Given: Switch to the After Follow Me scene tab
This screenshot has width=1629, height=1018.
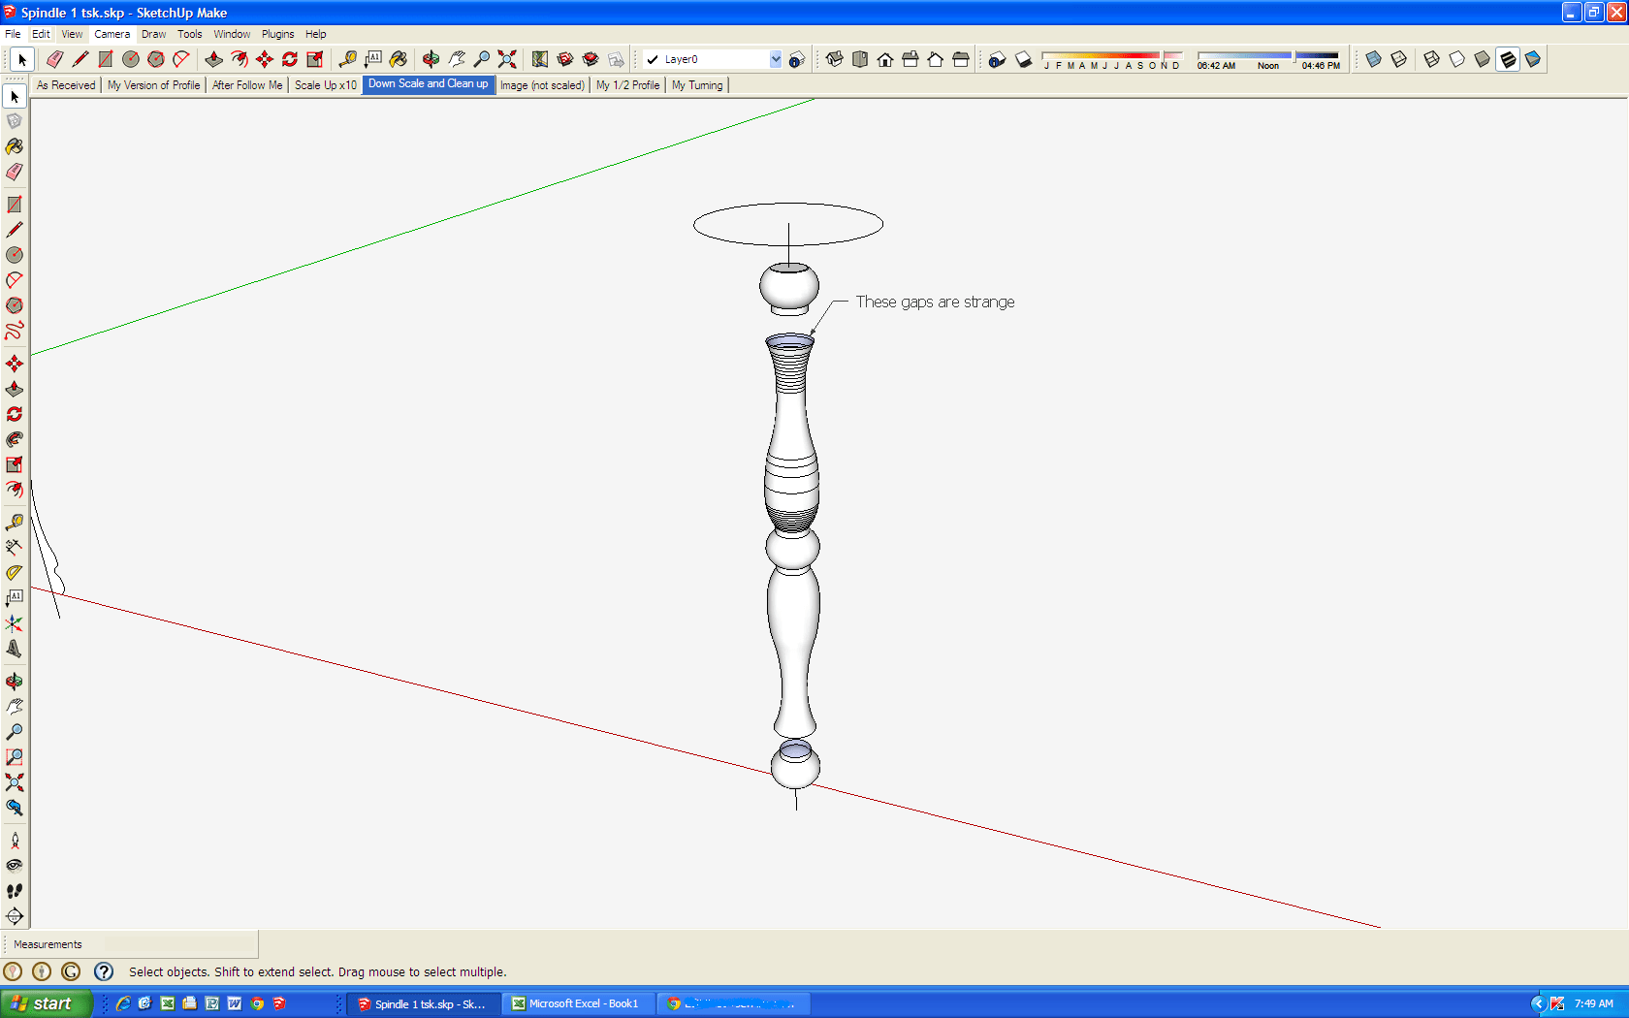Looking at the screenshot, I should pos(247,85).
